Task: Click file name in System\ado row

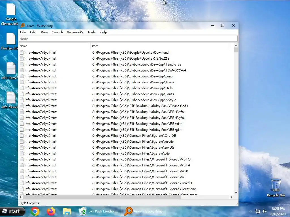Action: (40, 153)
